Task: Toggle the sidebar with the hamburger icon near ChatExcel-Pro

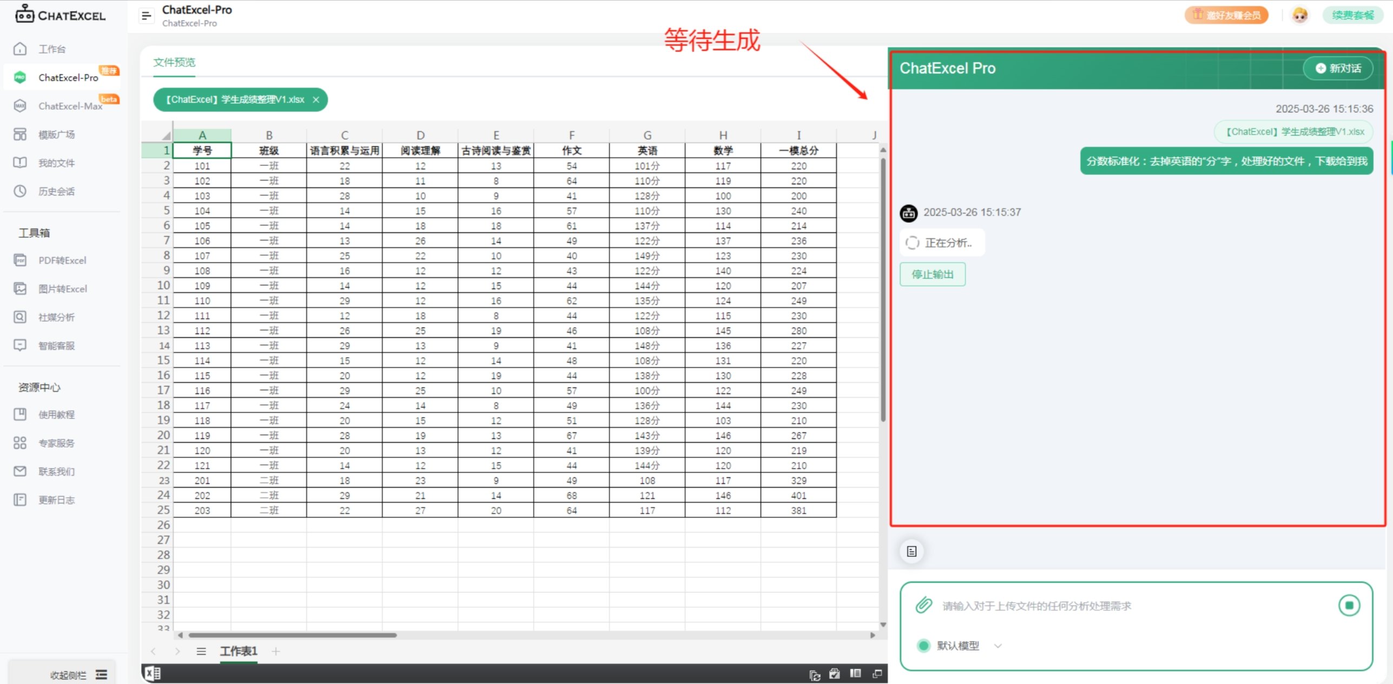Action: pyautogui.click(x=146, y=15)
